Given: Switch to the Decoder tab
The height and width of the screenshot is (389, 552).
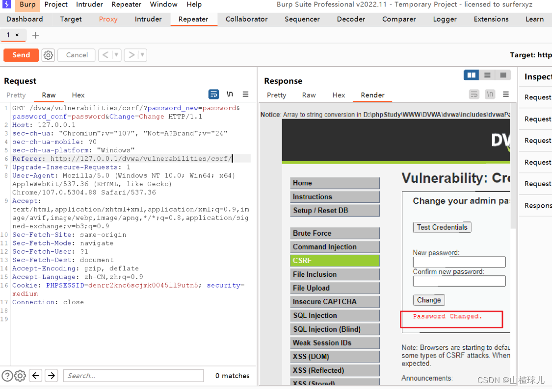Looking at the screenshot, I should pos(351,19).
